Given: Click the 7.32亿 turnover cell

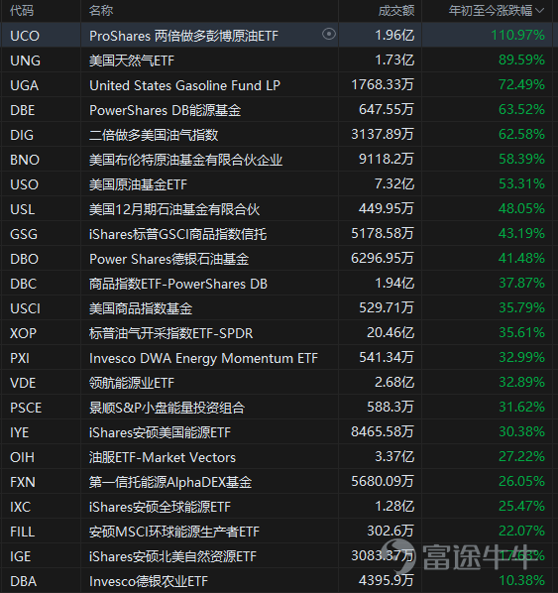Looking at the screenshot, I should 394,183.
